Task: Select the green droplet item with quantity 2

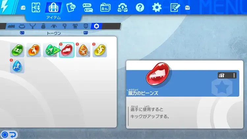Action: [50, 50]
